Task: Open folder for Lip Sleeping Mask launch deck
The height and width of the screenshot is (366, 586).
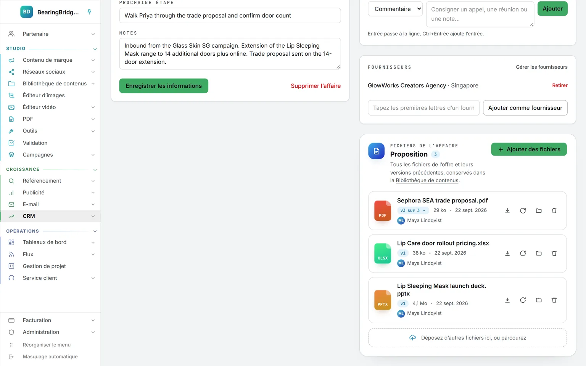Action: (x=539, y=300)
